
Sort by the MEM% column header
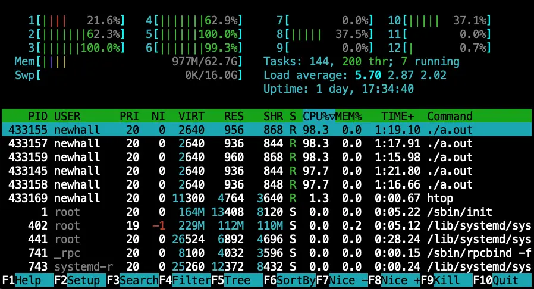pos(348,116)
